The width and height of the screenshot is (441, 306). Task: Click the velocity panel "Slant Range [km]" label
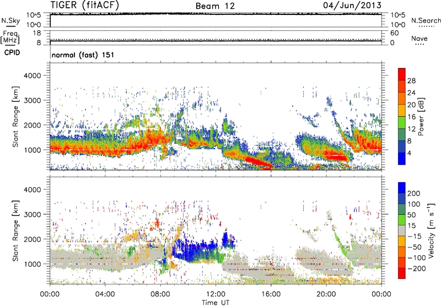(x=15, y=230)
